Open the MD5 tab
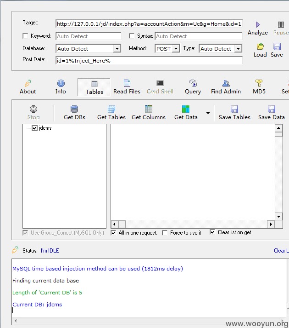Viewport: 289px width, 328px height. [x=259, y=87]
